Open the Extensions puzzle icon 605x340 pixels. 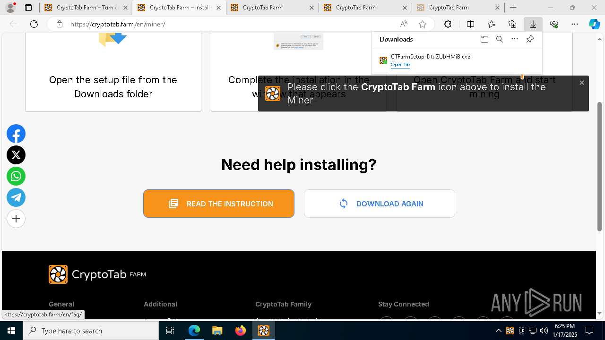[448, 24]
